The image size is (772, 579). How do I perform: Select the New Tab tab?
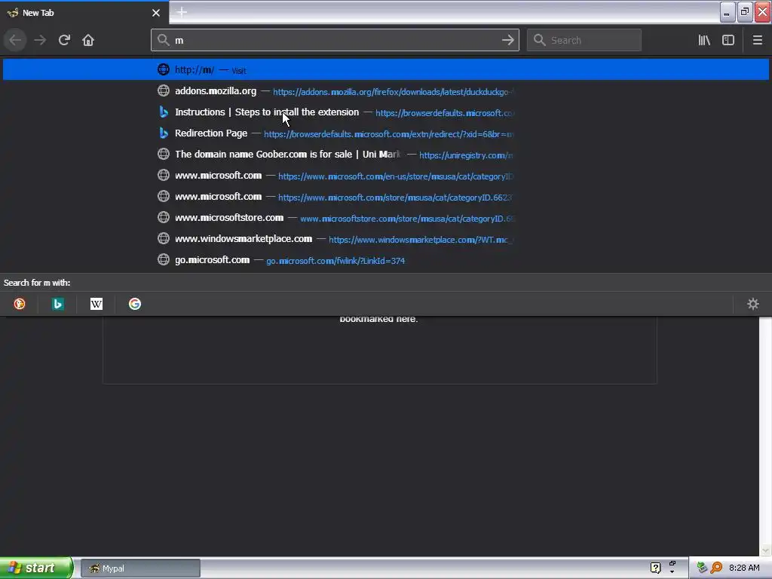pos(84,13)
